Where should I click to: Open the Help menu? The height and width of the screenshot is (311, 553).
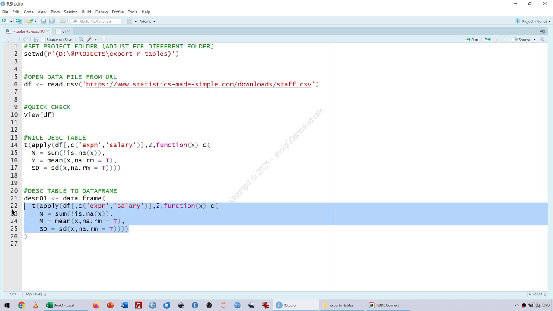(146, 12)
